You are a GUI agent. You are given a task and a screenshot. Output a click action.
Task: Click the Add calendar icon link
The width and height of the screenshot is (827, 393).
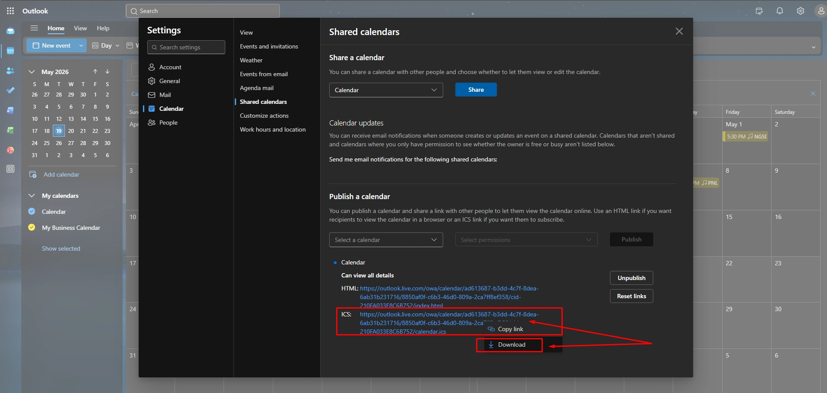tap(54, 174)
